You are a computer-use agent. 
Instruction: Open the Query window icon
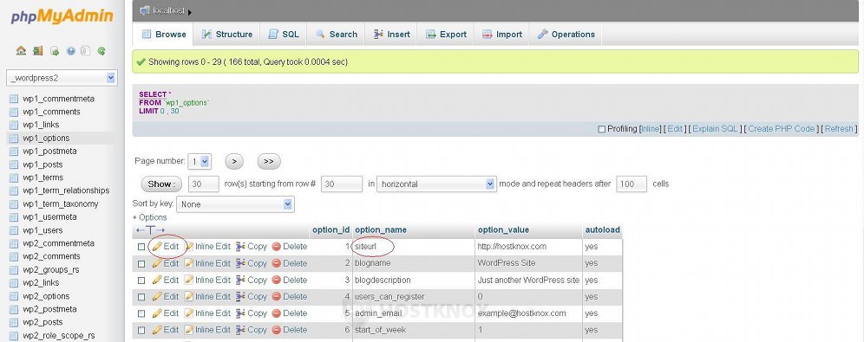tap(55, 50)
